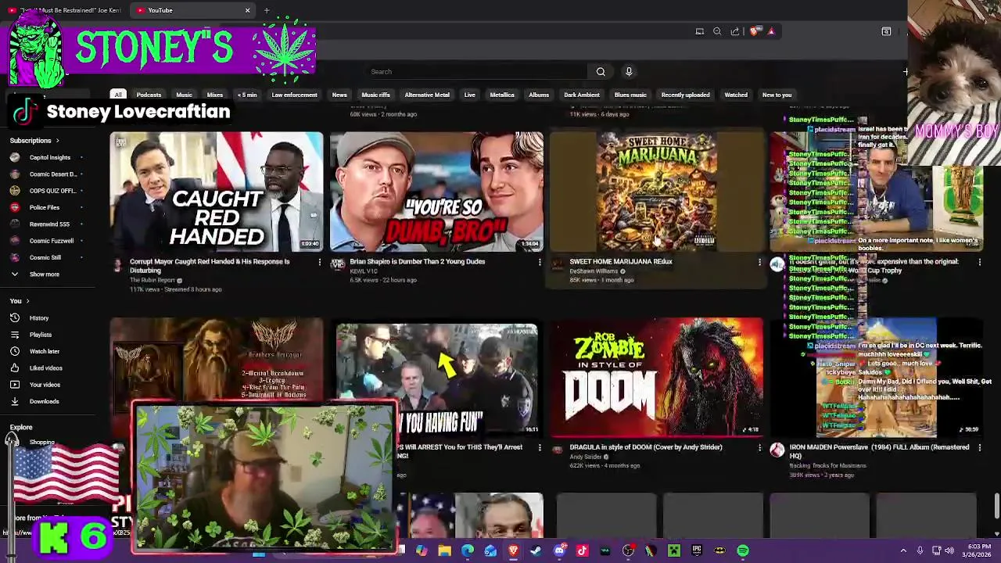Open the Downloads arrow icon

(15, 401)
